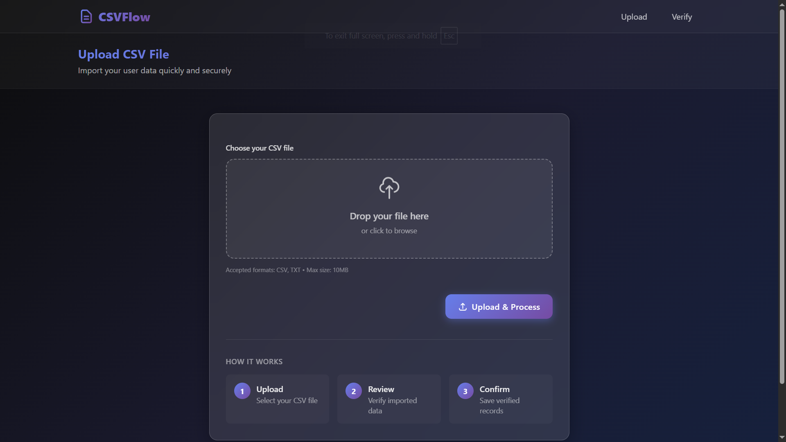This screenshot has height=442, width=786.
Task: Click the step 2 number badge
Action: 354,391
